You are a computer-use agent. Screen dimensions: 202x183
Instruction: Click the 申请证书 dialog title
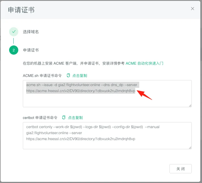(x=21, y=10)
